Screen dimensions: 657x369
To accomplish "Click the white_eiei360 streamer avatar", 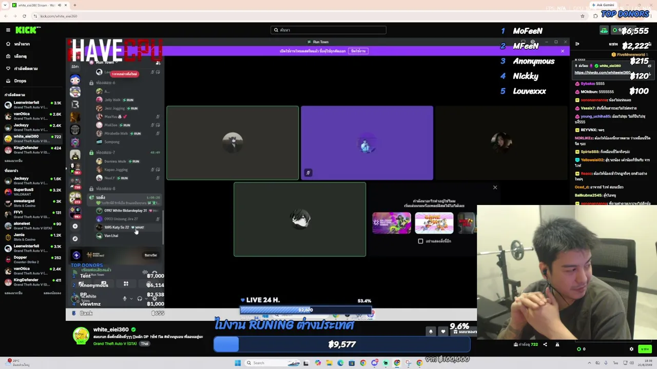I will point(81,335).
